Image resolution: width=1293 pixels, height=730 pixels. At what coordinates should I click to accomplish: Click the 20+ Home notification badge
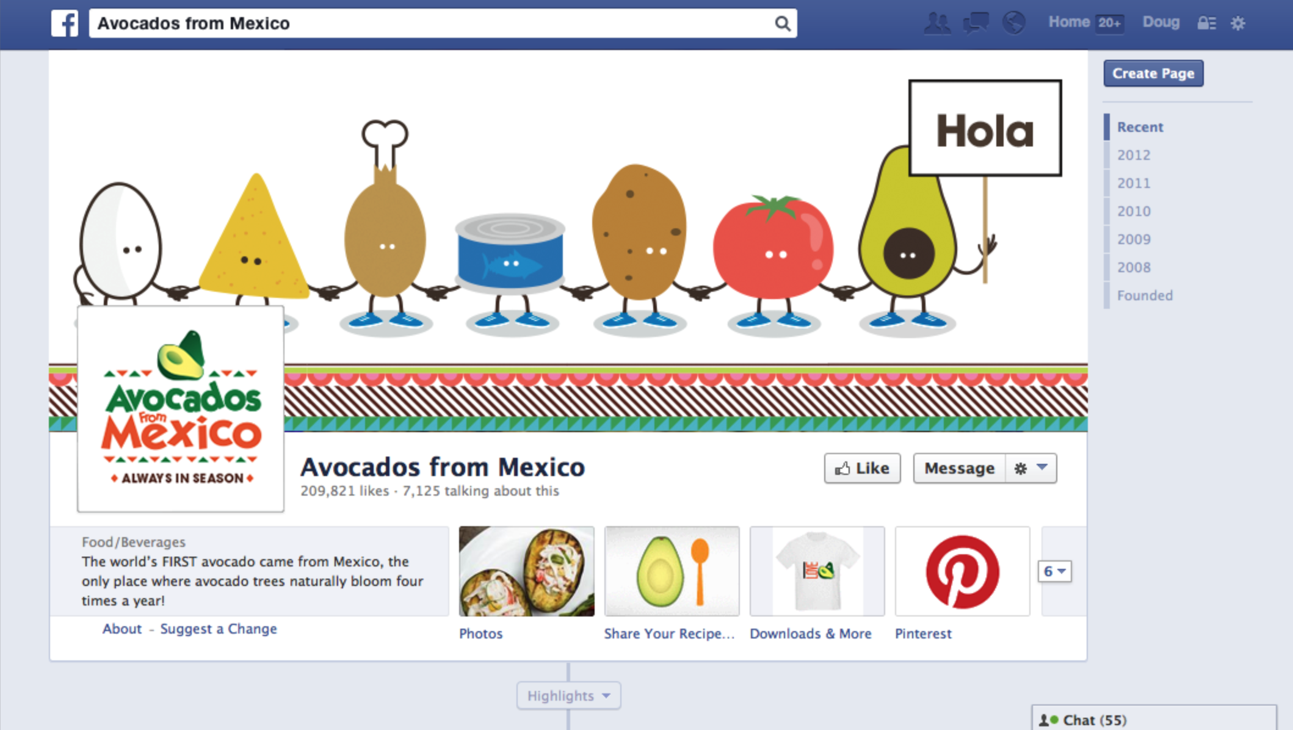[1109, 23]
